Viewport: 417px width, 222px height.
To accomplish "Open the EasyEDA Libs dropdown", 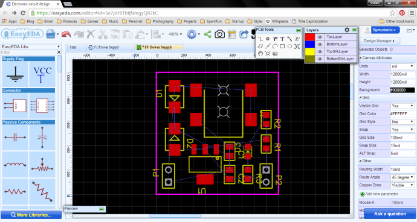I will click(31, 46).
